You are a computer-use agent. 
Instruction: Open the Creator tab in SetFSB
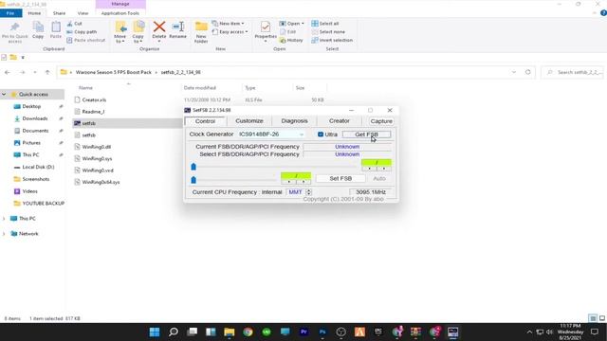[340, 121]
